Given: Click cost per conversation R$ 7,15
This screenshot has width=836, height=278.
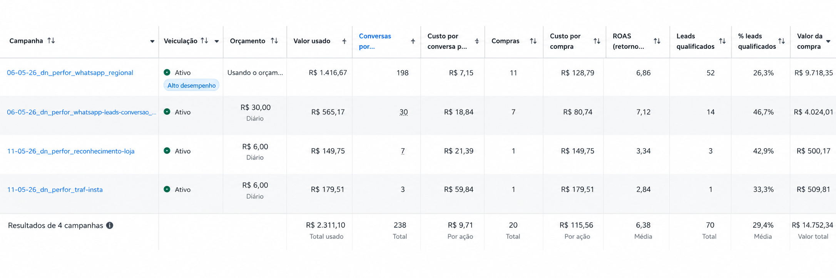Looking at the screenshot, I should point(461,73).
